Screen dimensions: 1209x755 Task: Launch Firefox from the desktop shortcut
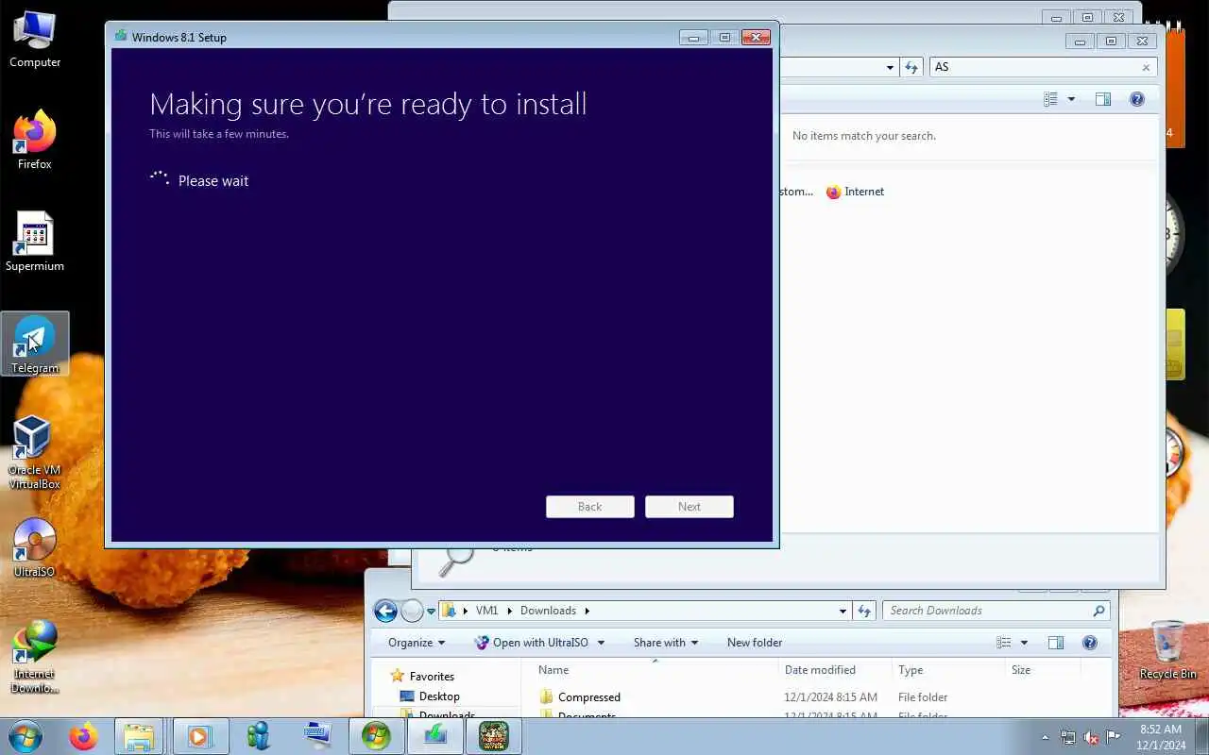point(35,142)
